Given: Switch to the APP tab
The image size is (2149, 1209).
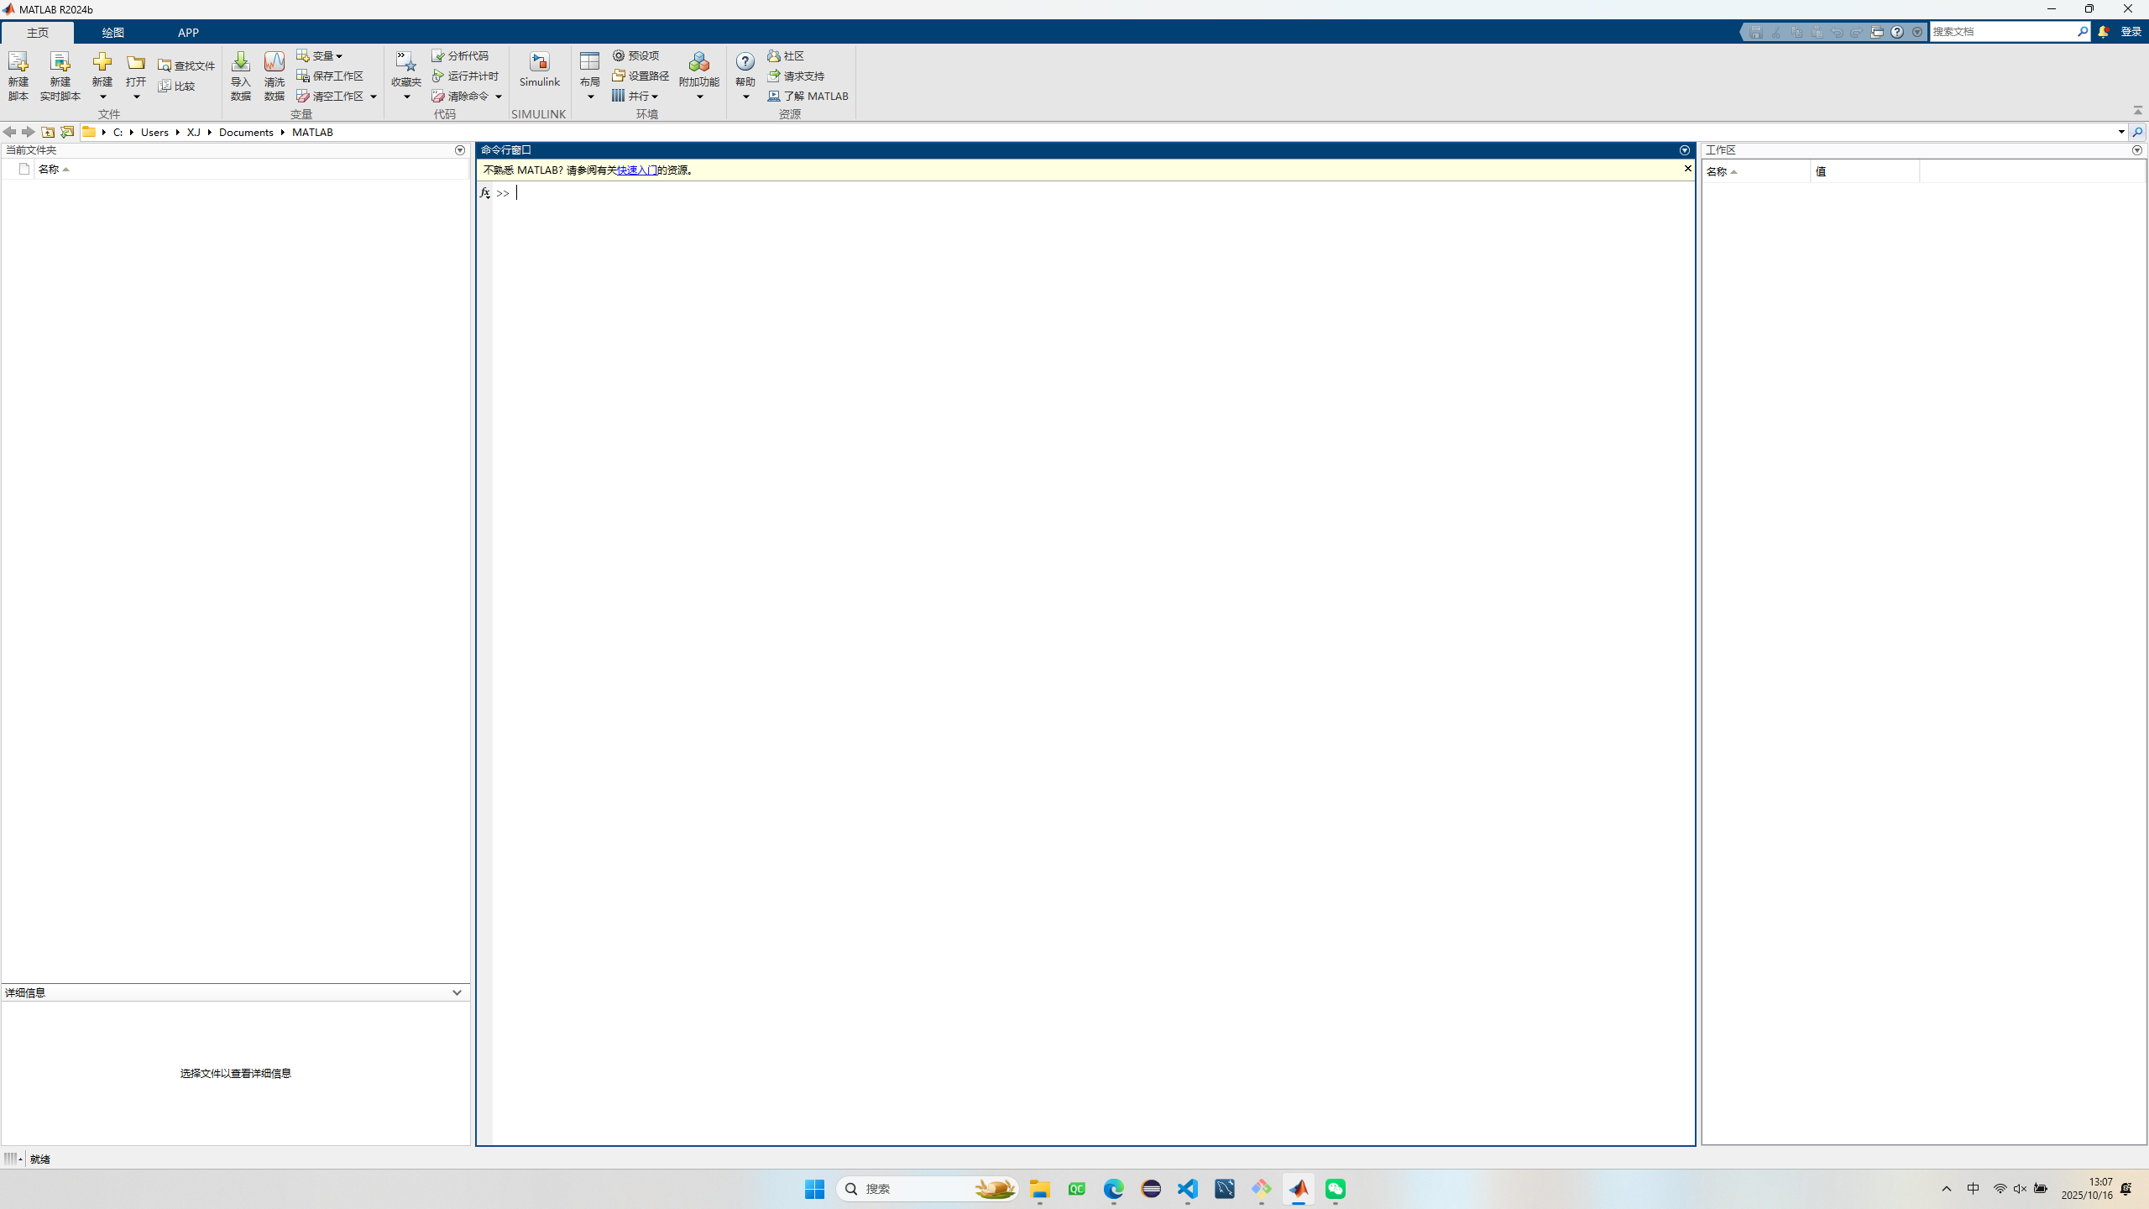Looking at the screenshot, I should pos(188,33).
